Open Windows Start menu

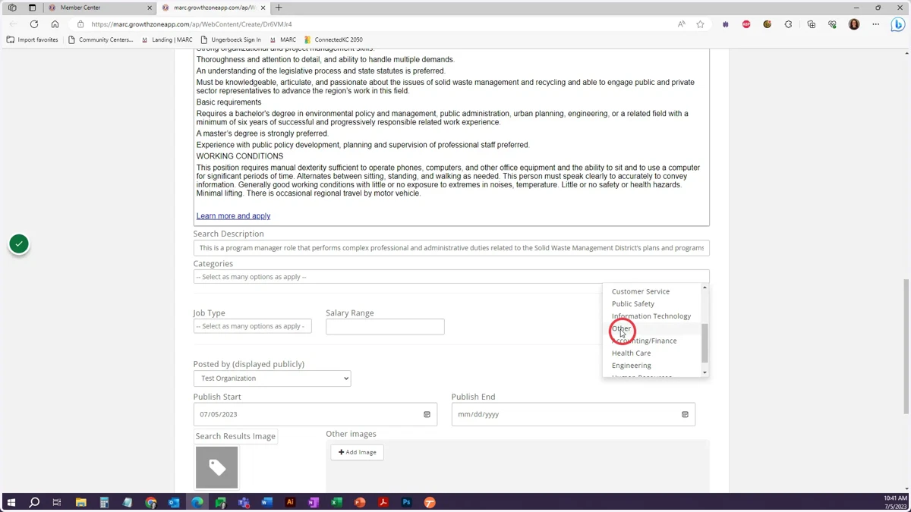click(11, 502)
